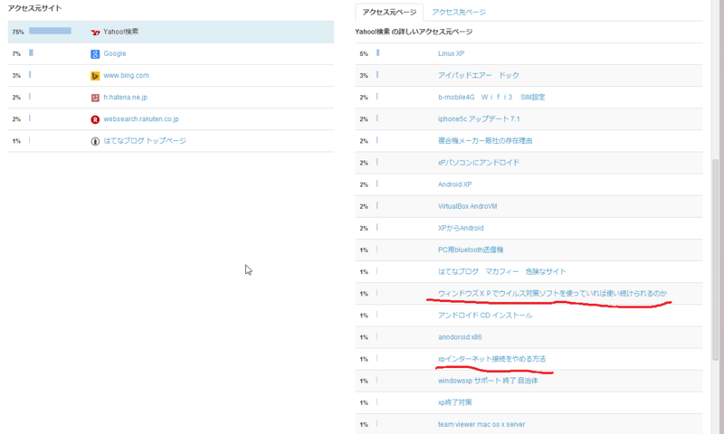Click the 5% bar for Linux XP
The height and width of the screenshot is (434, 724).
(377, 53)
